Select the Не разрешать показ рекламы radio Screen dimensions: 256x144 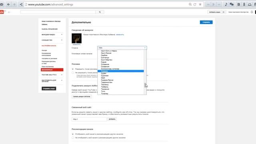pos(73,73)
